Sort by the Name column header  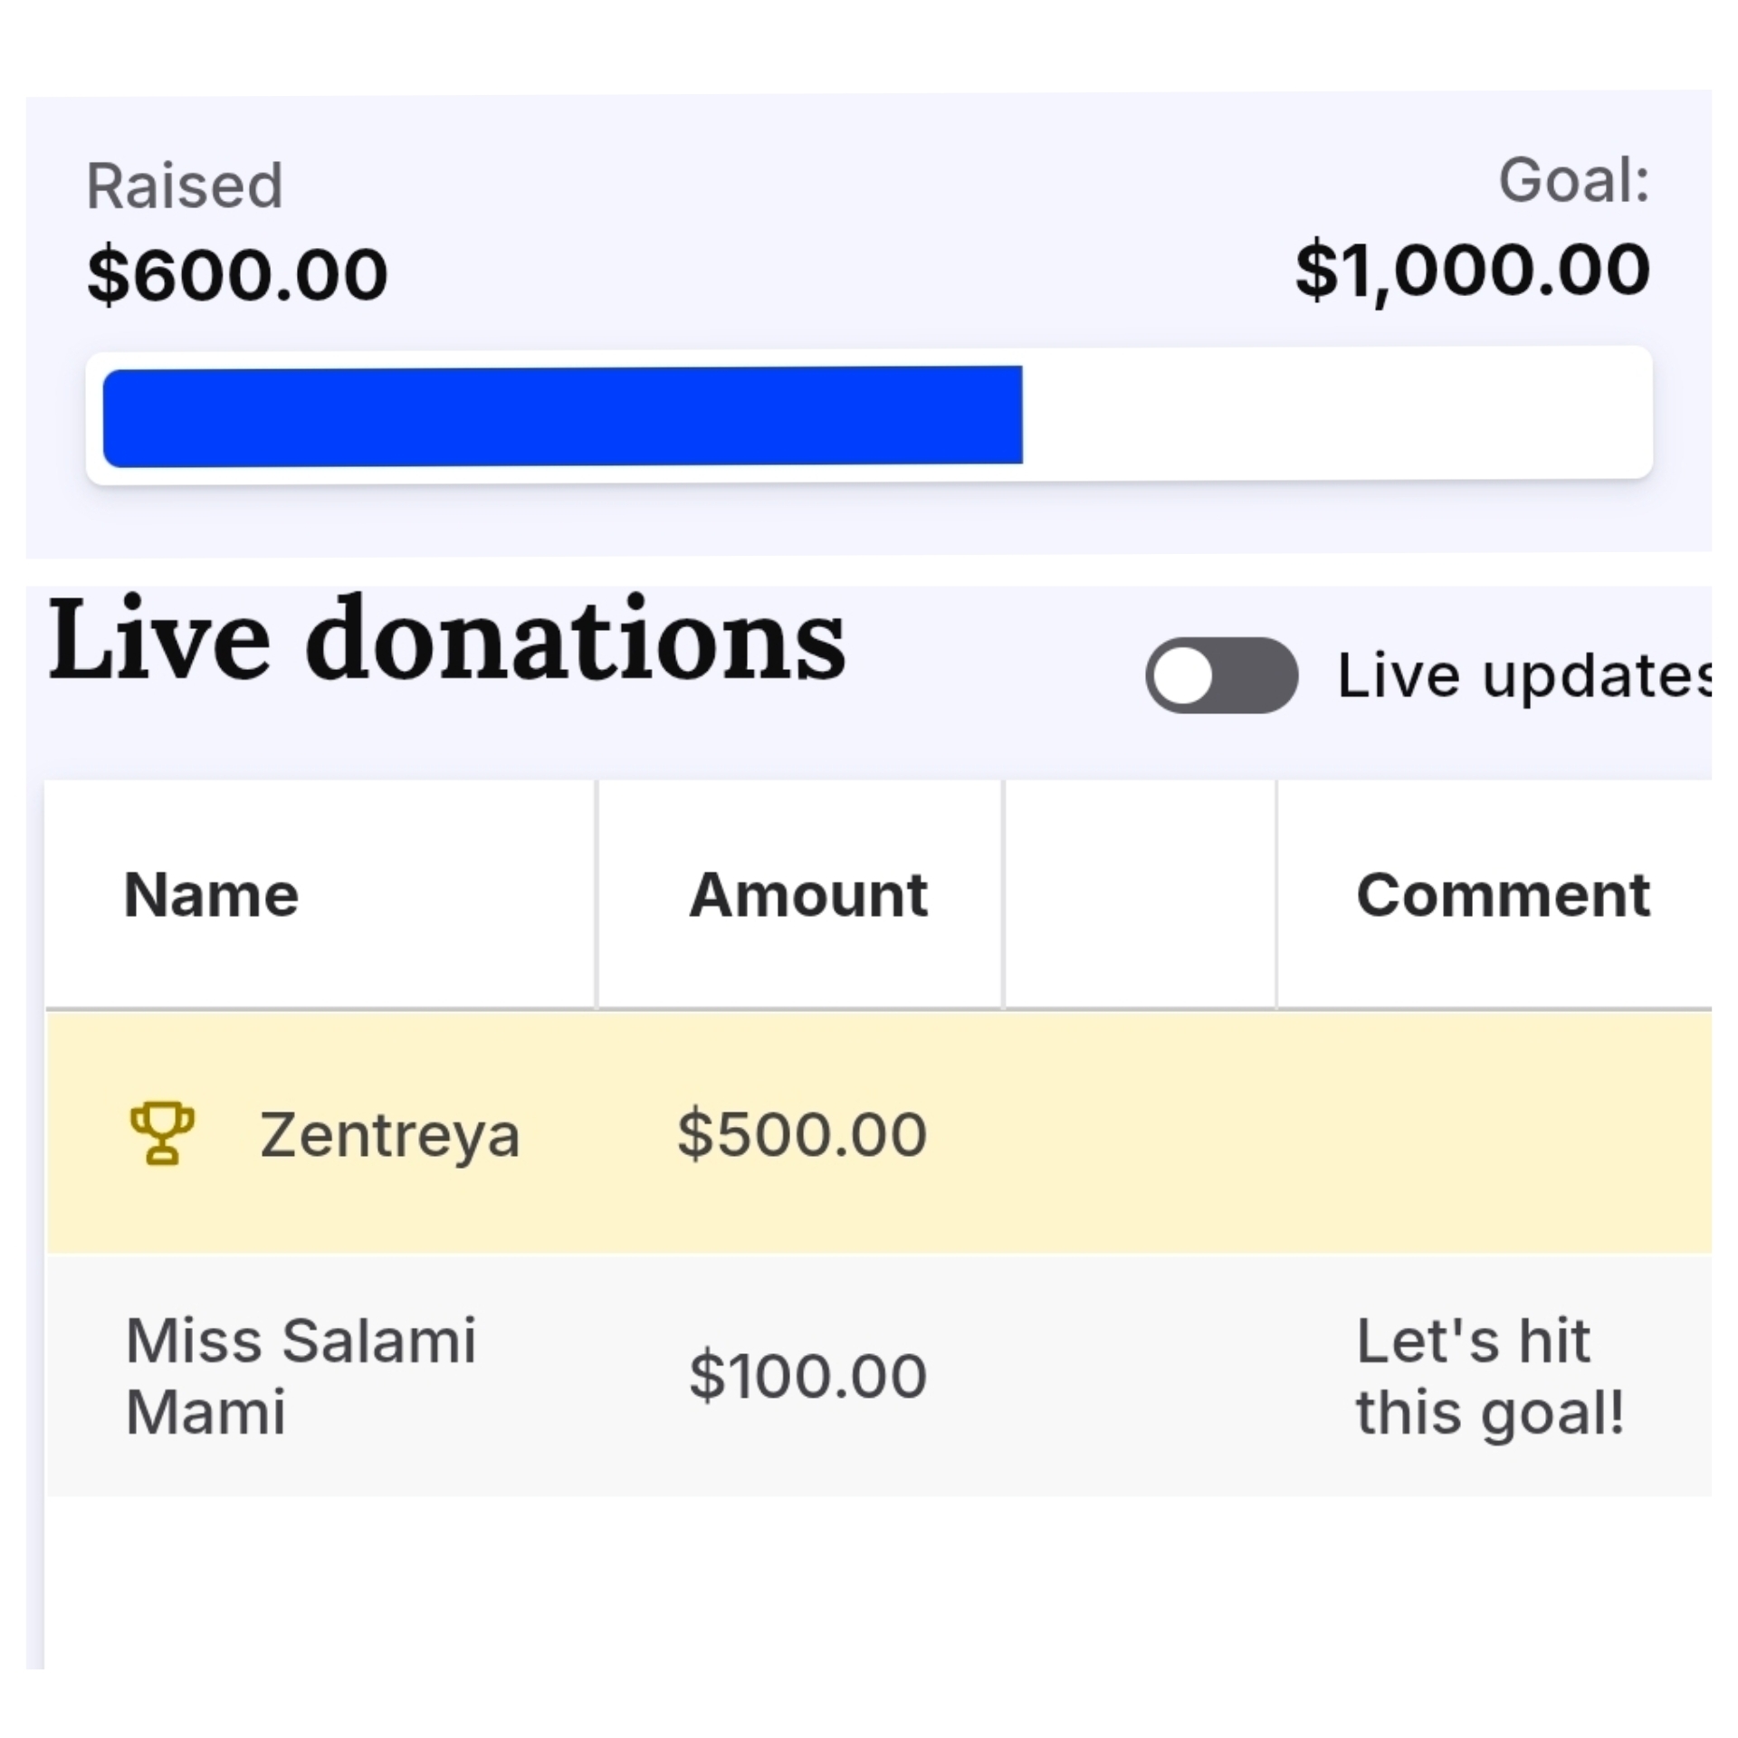pos(211,895)
